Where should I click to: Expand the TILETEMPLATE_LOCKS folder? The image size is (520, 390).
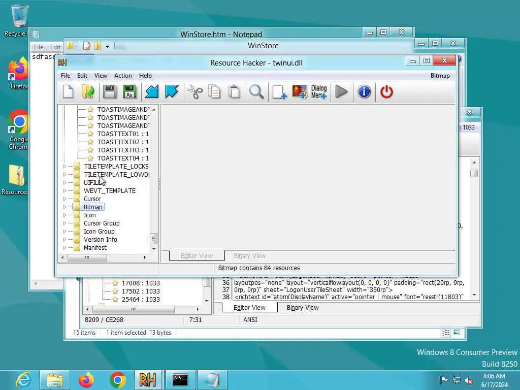coord(64,166)
